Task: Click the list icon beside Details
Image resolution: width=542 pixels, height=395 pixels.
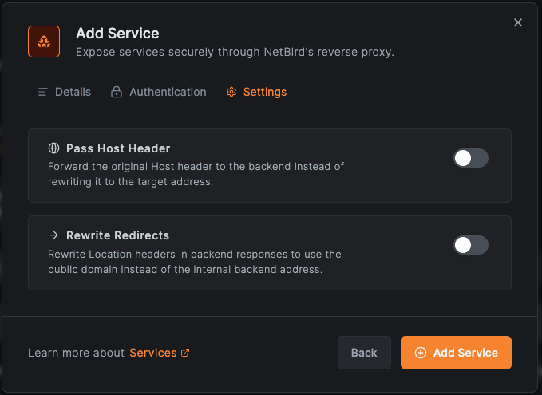Action: click(43, 92)
